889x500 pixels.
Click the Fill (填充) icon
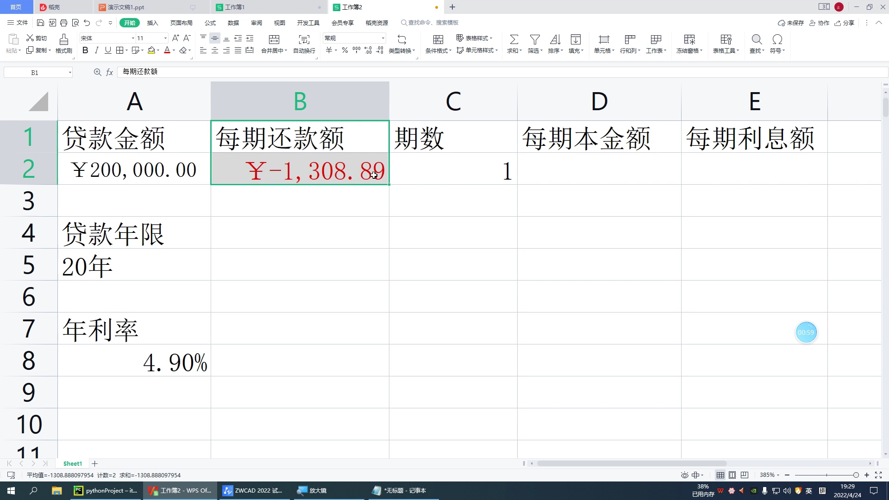tap(576, 39)
